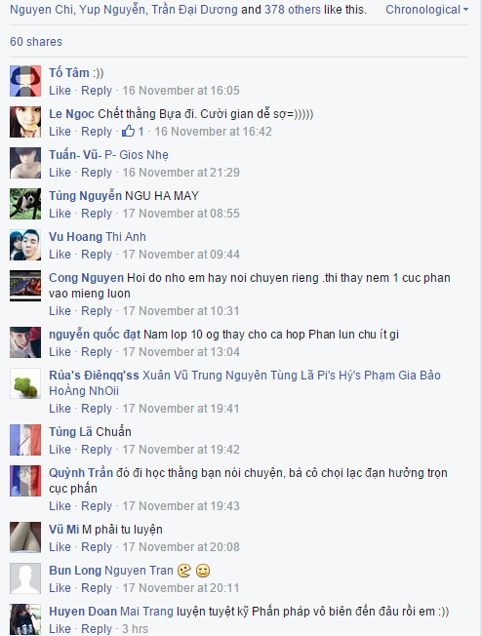Screen dimensions: 482x636
Task: Click the thumbs-up like count on Le Ngoc's comment
Action: tap(133, 131)
